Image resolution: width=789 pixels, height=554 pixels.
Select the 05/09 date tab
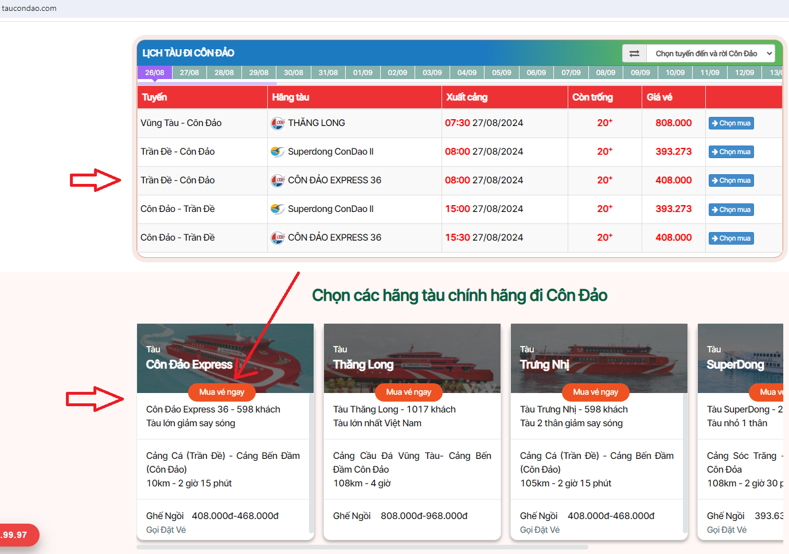coord(502,73)
